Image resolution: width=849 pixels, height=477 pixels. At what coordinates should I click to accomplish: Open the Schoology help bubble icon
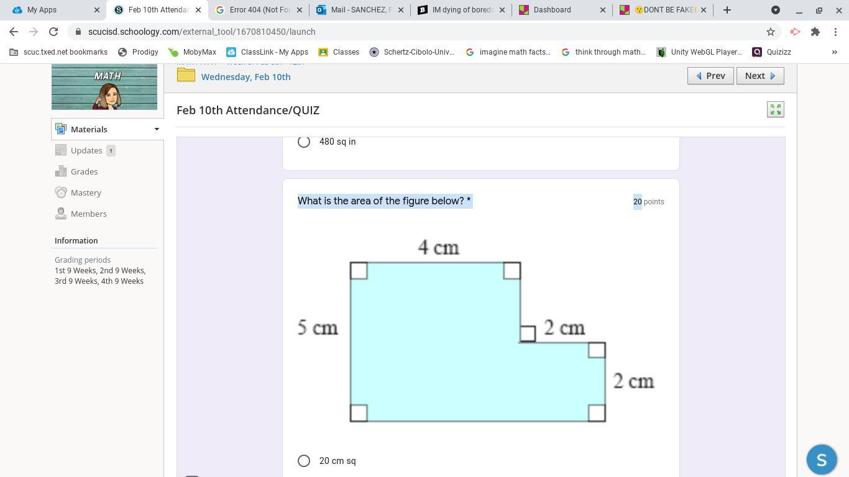click(x=822, y=460)
